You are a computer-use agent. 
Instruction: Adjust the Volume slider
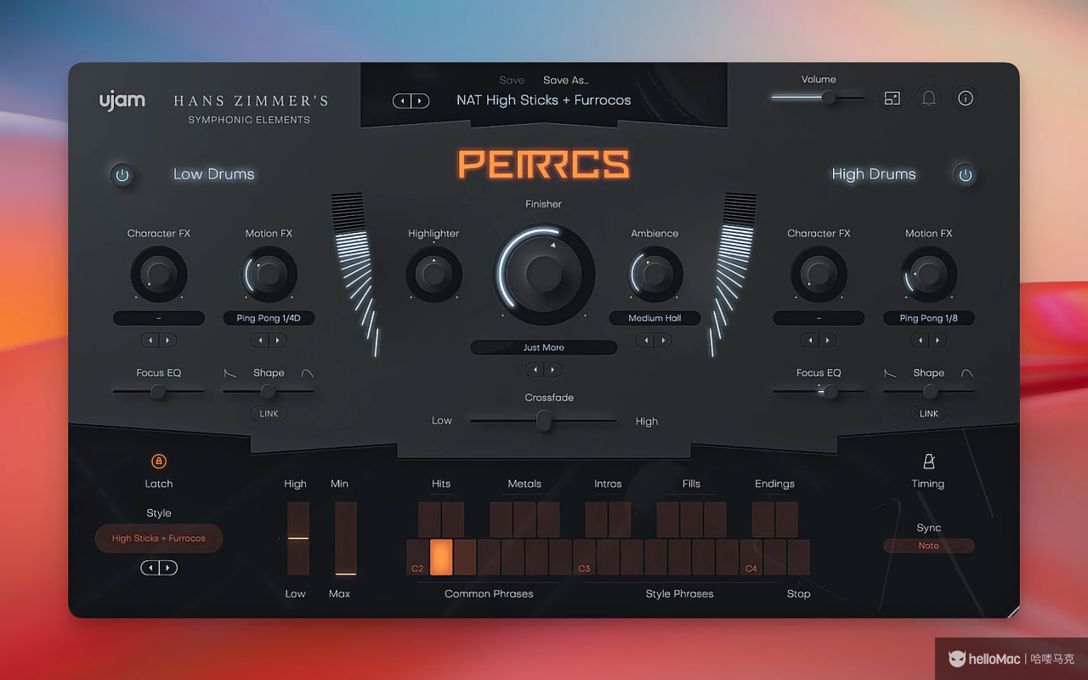(818, 99)
